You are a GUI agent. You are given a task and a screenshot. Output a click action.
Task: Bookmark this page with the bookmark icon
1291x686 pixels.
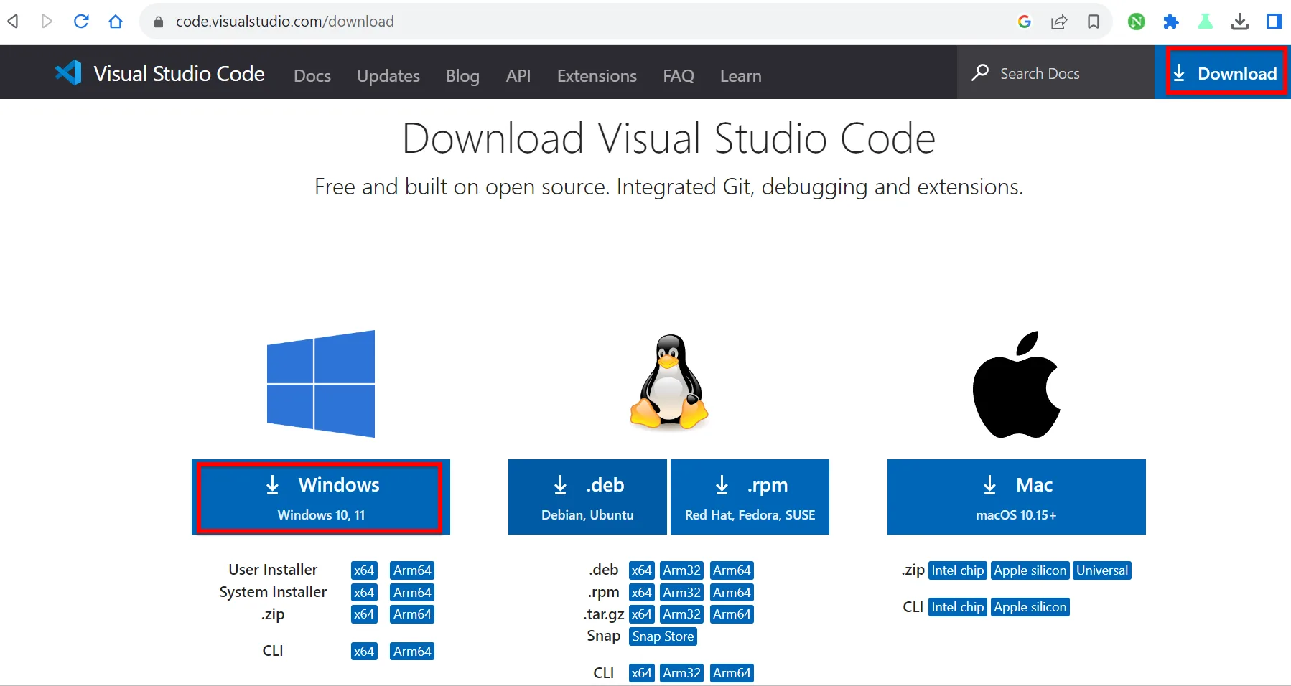(1094, 22)
